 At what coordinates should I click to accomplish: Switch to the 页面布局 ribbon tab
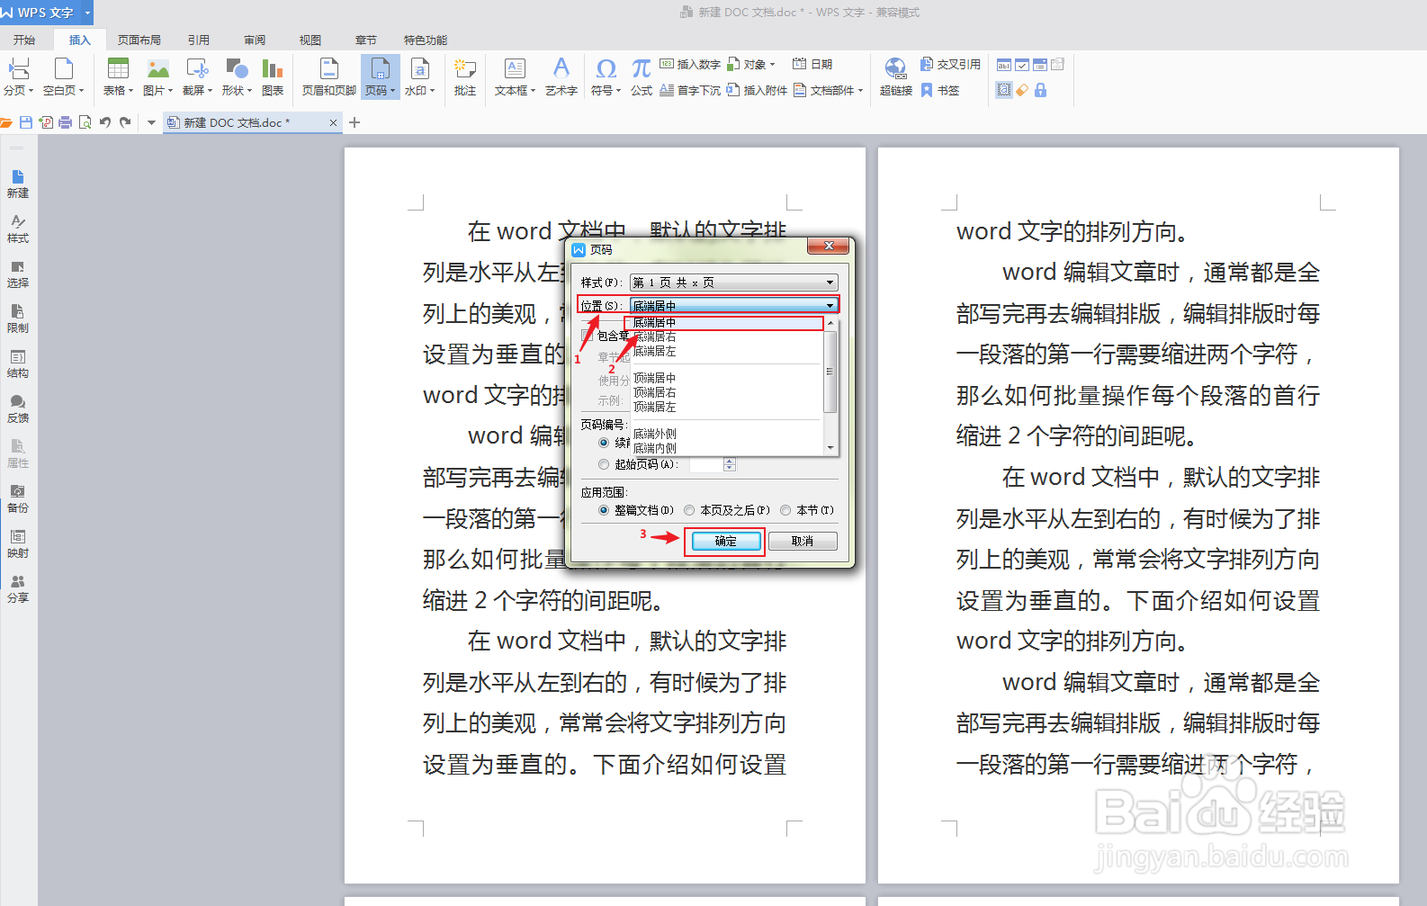(x=139, y=40)
